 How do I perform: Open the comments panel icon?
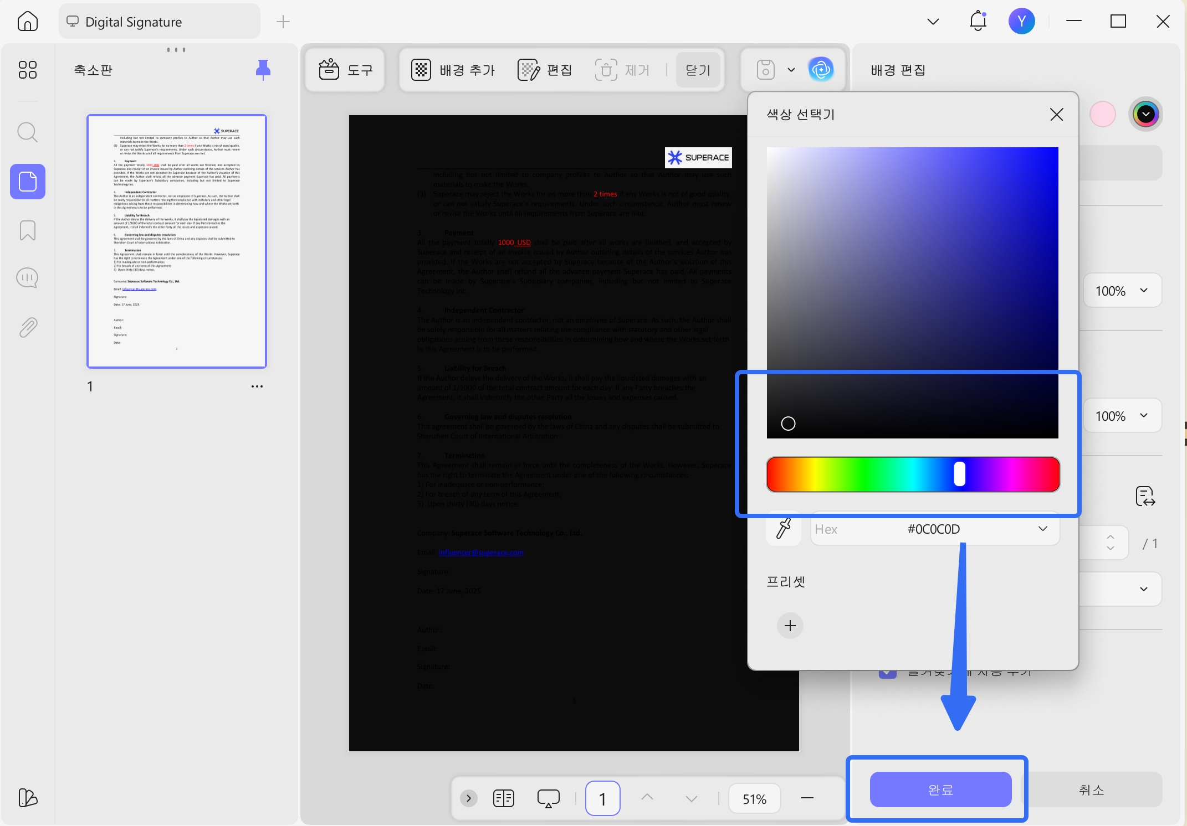(x=27, y=278)
